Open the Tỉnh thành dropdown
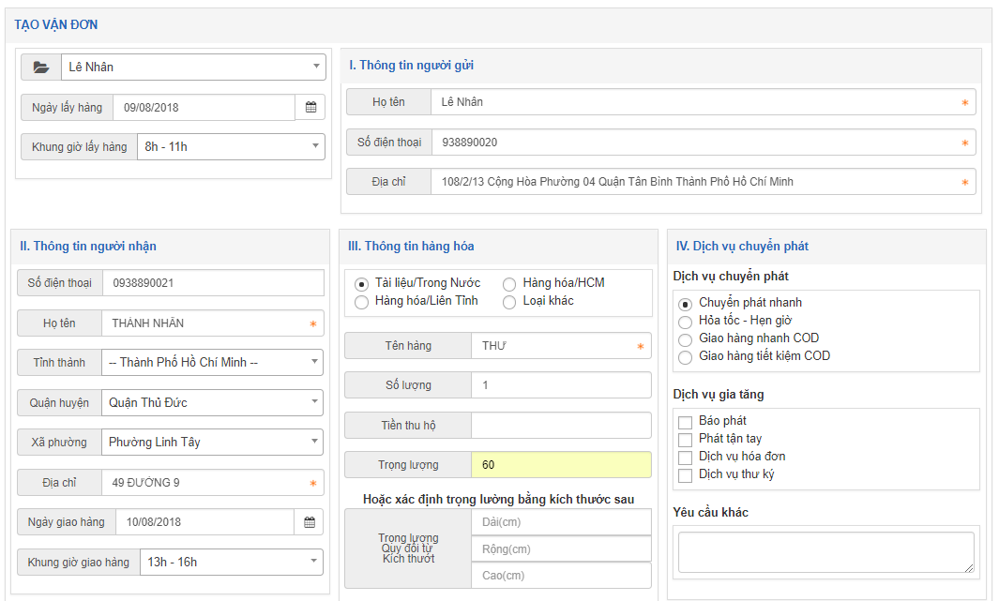Image resolution: width=999 pixels, height=601 pixels. (212, 363)
